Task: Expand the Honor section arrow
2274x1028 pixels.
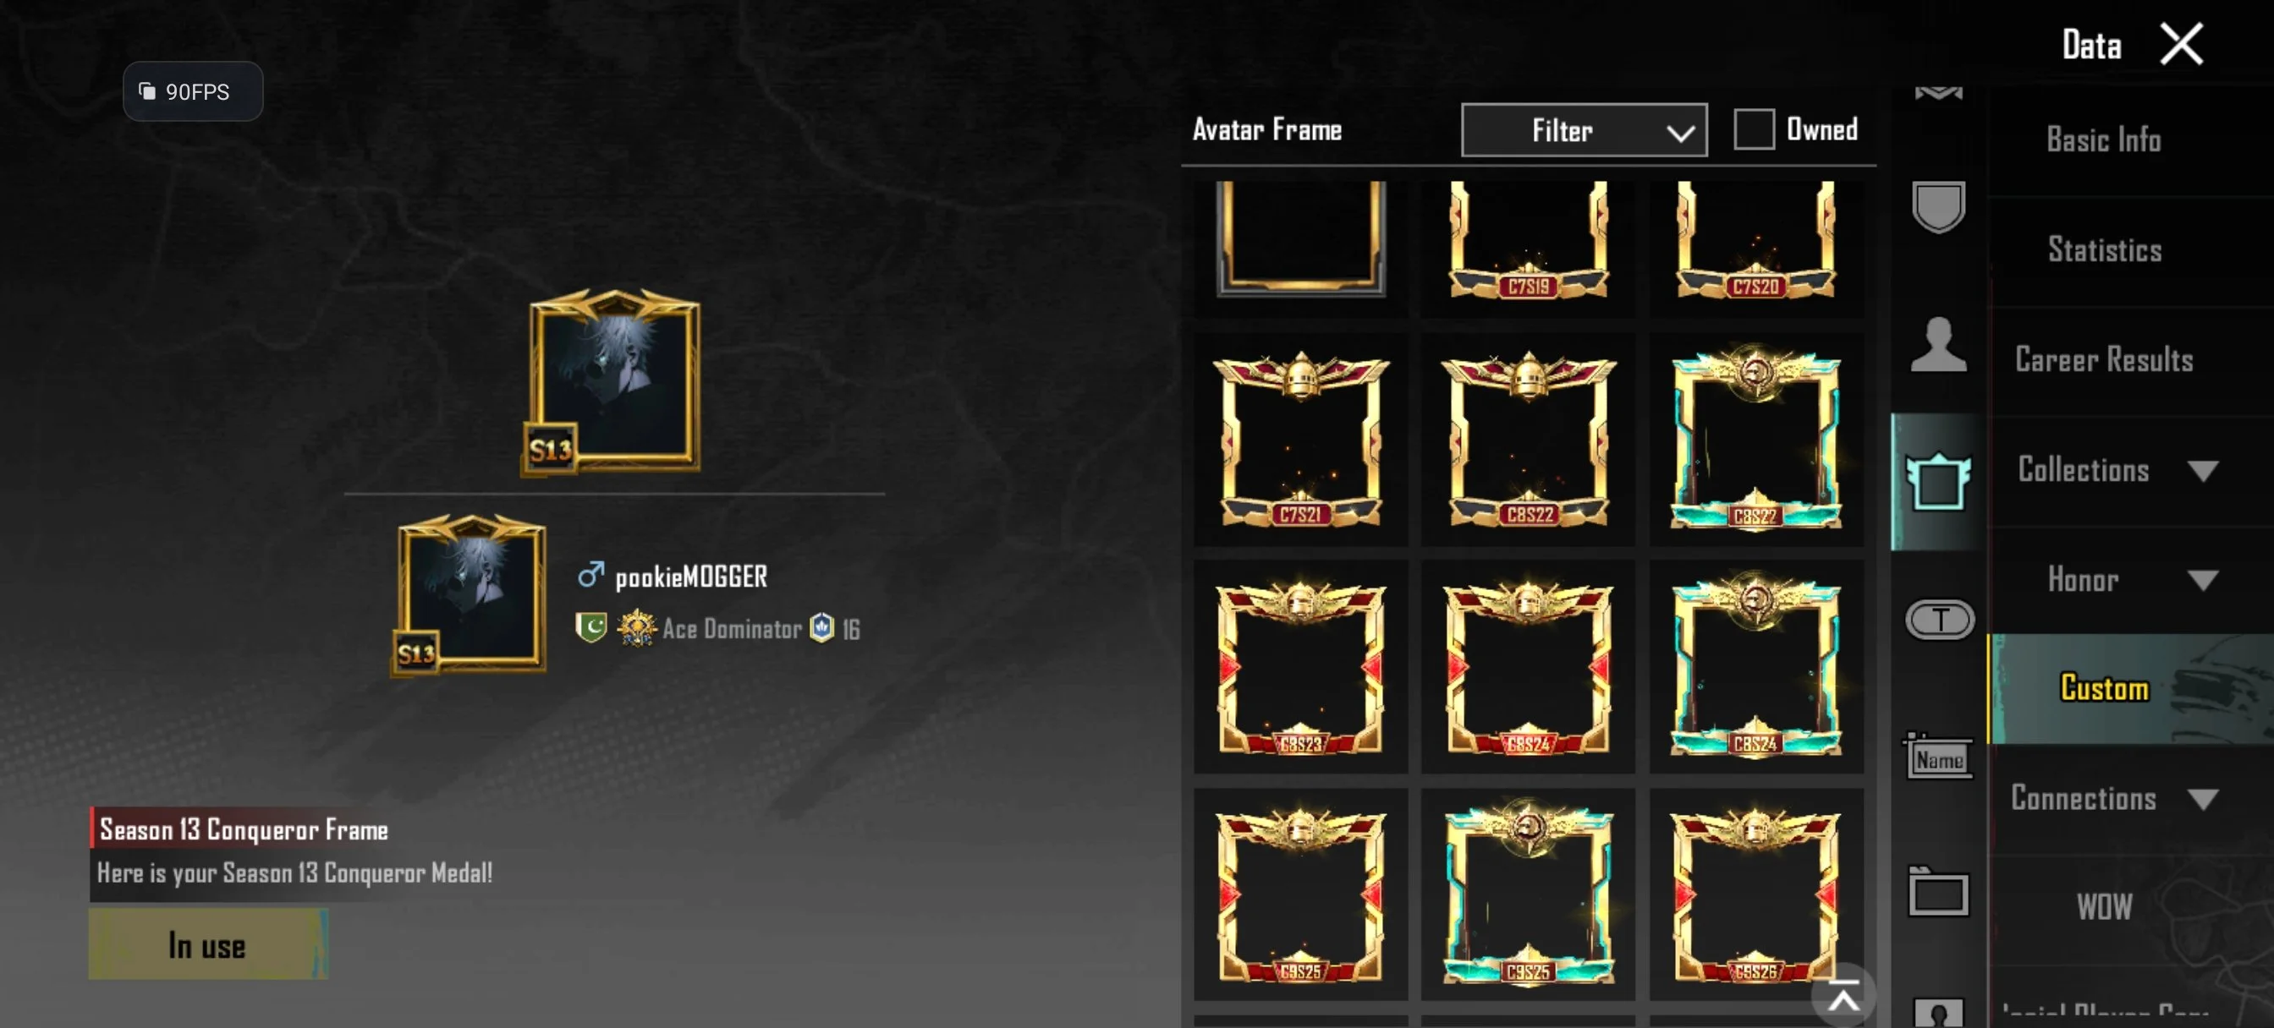Action: (2204, 580)
